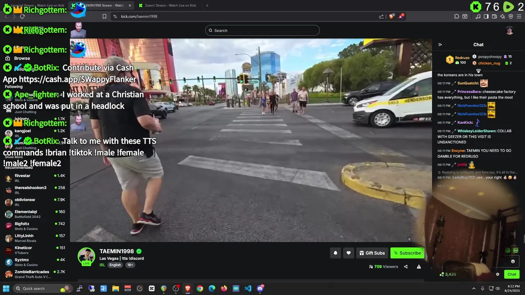This screenshot has width=525, height=295.
Task: Expand pinned messages arrow below leaderboard
Action: coord(478,71)
